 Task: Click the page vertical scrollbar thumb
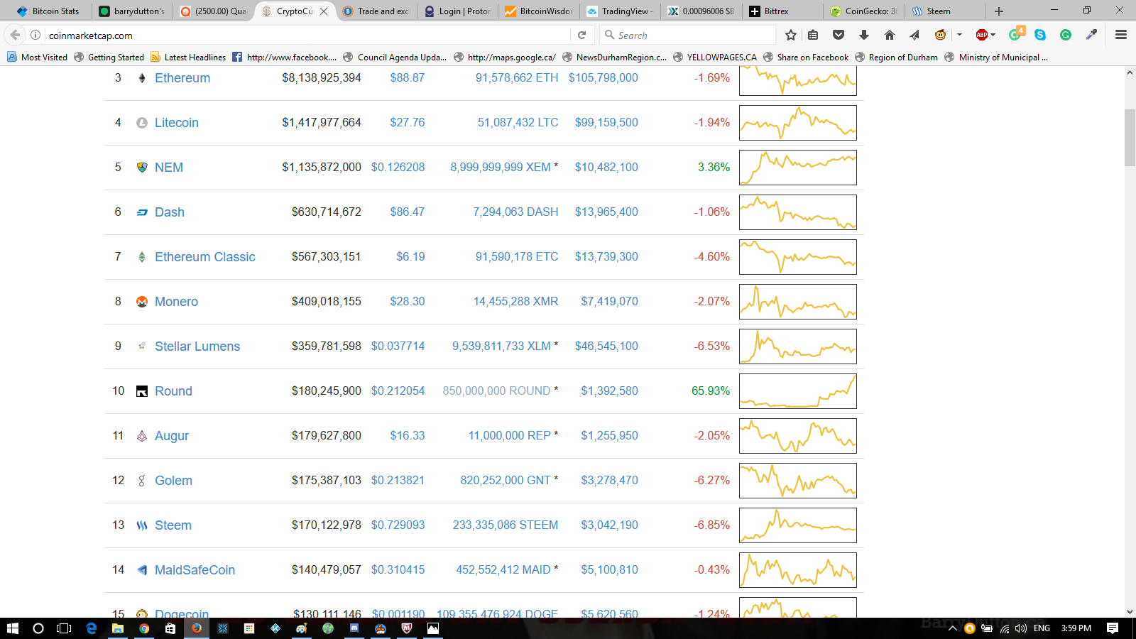pos(1130,138)
